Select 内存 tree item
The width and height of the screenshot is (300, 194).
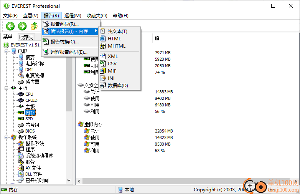[x=30, y=113]
